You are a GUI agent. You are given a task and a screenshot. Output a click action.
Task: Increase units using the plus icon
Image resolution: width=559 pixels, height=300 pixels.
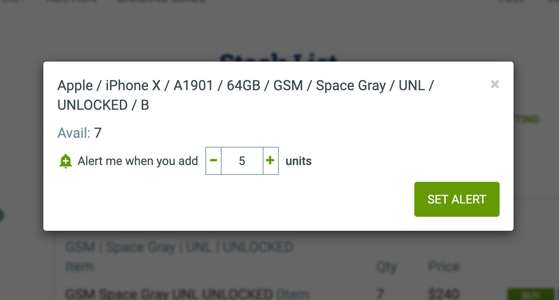pyautogui.click(x=270, y=160)
